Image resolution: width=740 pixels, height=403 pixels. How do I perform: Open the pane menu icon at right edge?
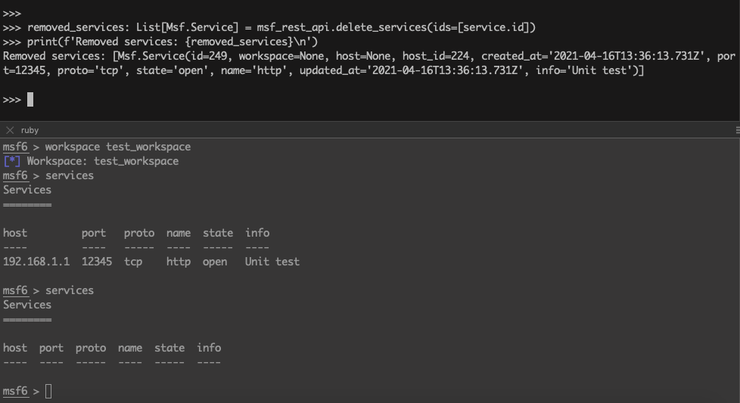coord(737,130)
